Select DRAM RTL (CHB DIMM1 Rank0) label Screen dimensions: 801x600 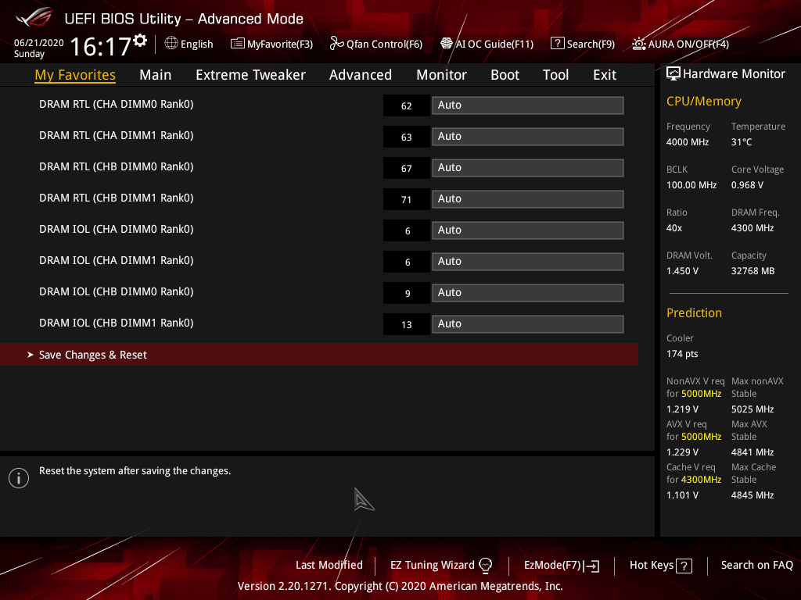click(x=116, y=198)
